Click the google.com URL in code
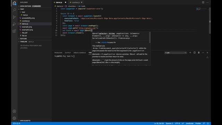This screenshot has width=222, height=125. tap(87, 28)
